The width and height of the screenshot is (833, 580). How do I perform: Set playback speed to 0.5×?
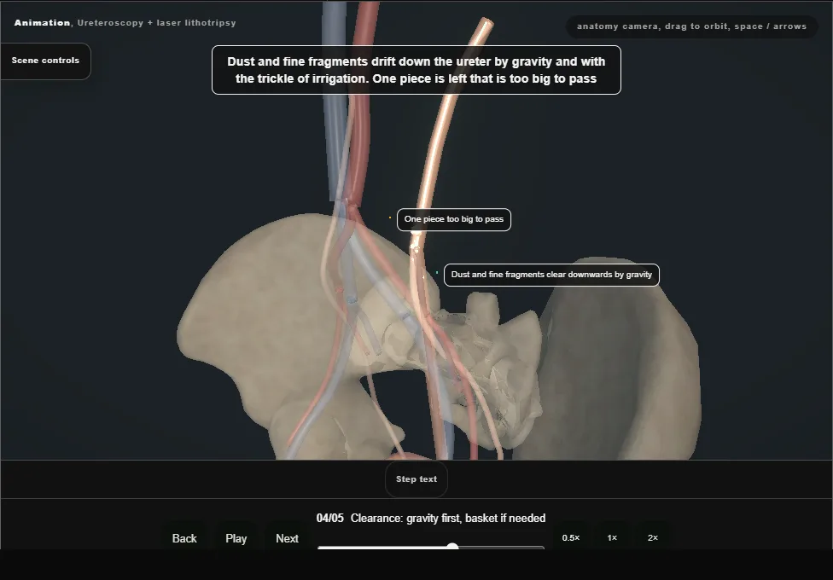pos(571,537)
